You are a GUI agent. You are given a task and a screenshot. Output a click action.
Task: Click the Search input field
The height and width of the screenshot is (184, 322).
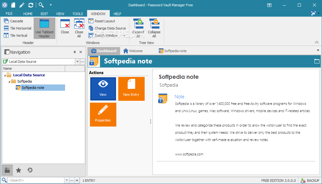tap(36, 180)
